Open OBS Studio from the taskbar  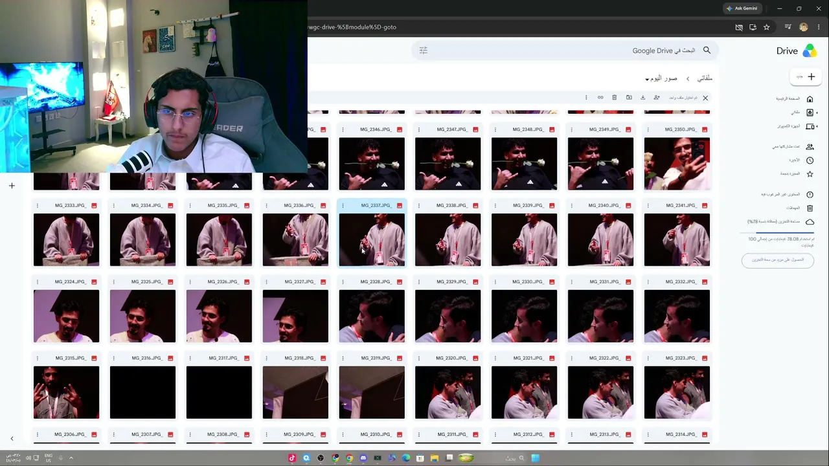tap(321, 458)
